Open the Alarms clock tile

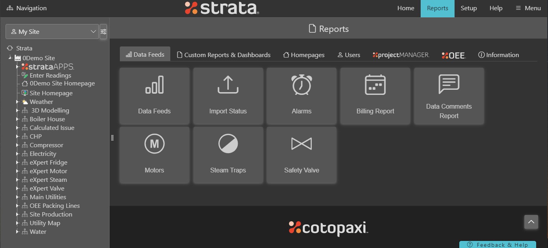pyautogui.click(x=302, y=96)
